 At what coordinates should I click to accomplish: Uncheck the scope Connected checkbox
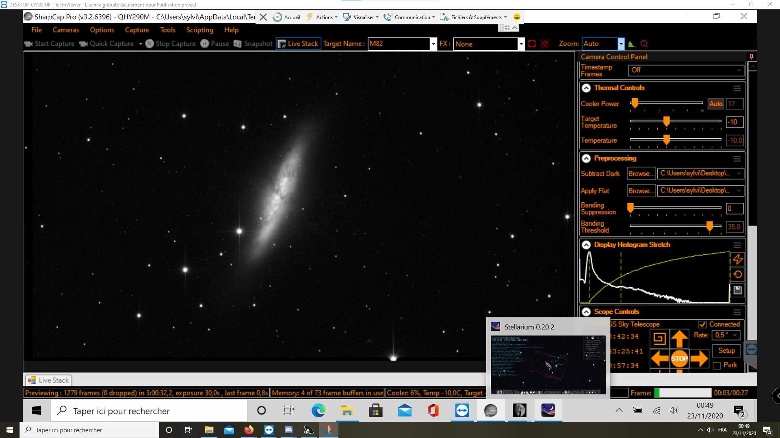tap(702, 324)
